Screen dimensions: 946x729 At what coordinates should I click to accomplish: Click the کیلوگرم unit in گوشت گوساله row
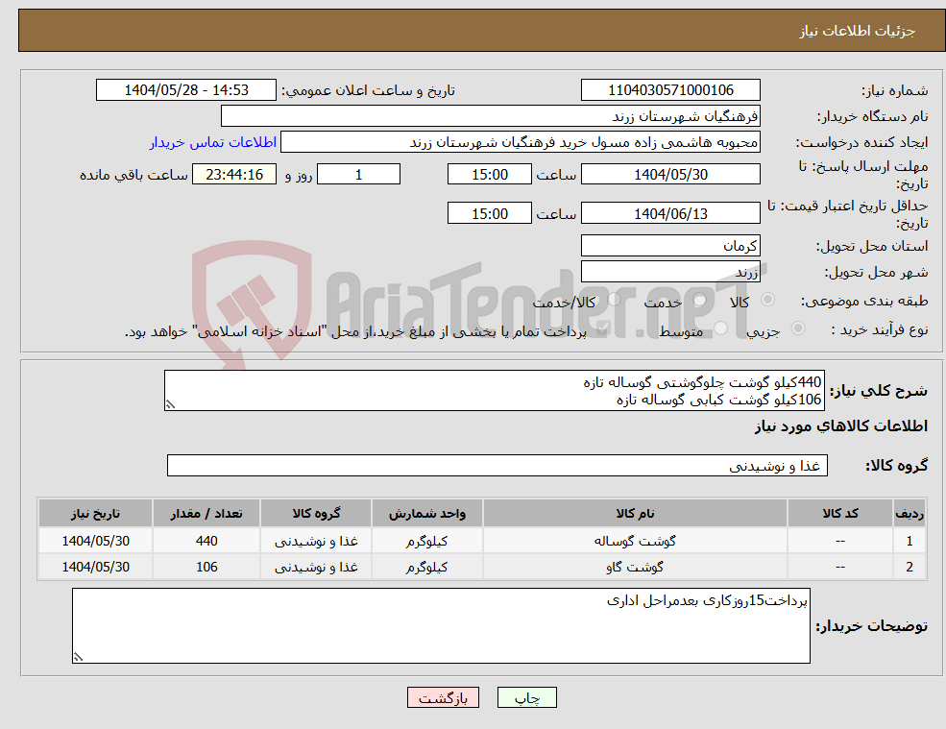click(x=426, y=541)
